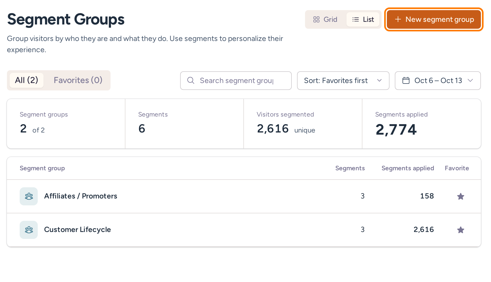Screen dimensions: 491x282
Task: Click the 2,616 value in Customer Lifecycle row
Action: tap(424, 230)
